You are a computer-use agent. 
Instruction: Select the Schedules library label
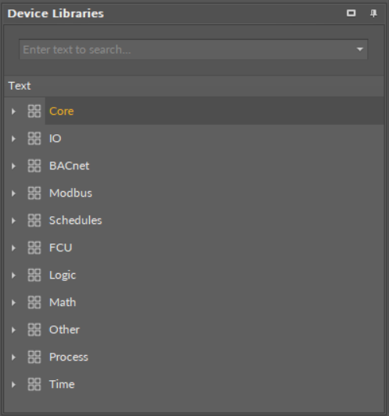76,220
